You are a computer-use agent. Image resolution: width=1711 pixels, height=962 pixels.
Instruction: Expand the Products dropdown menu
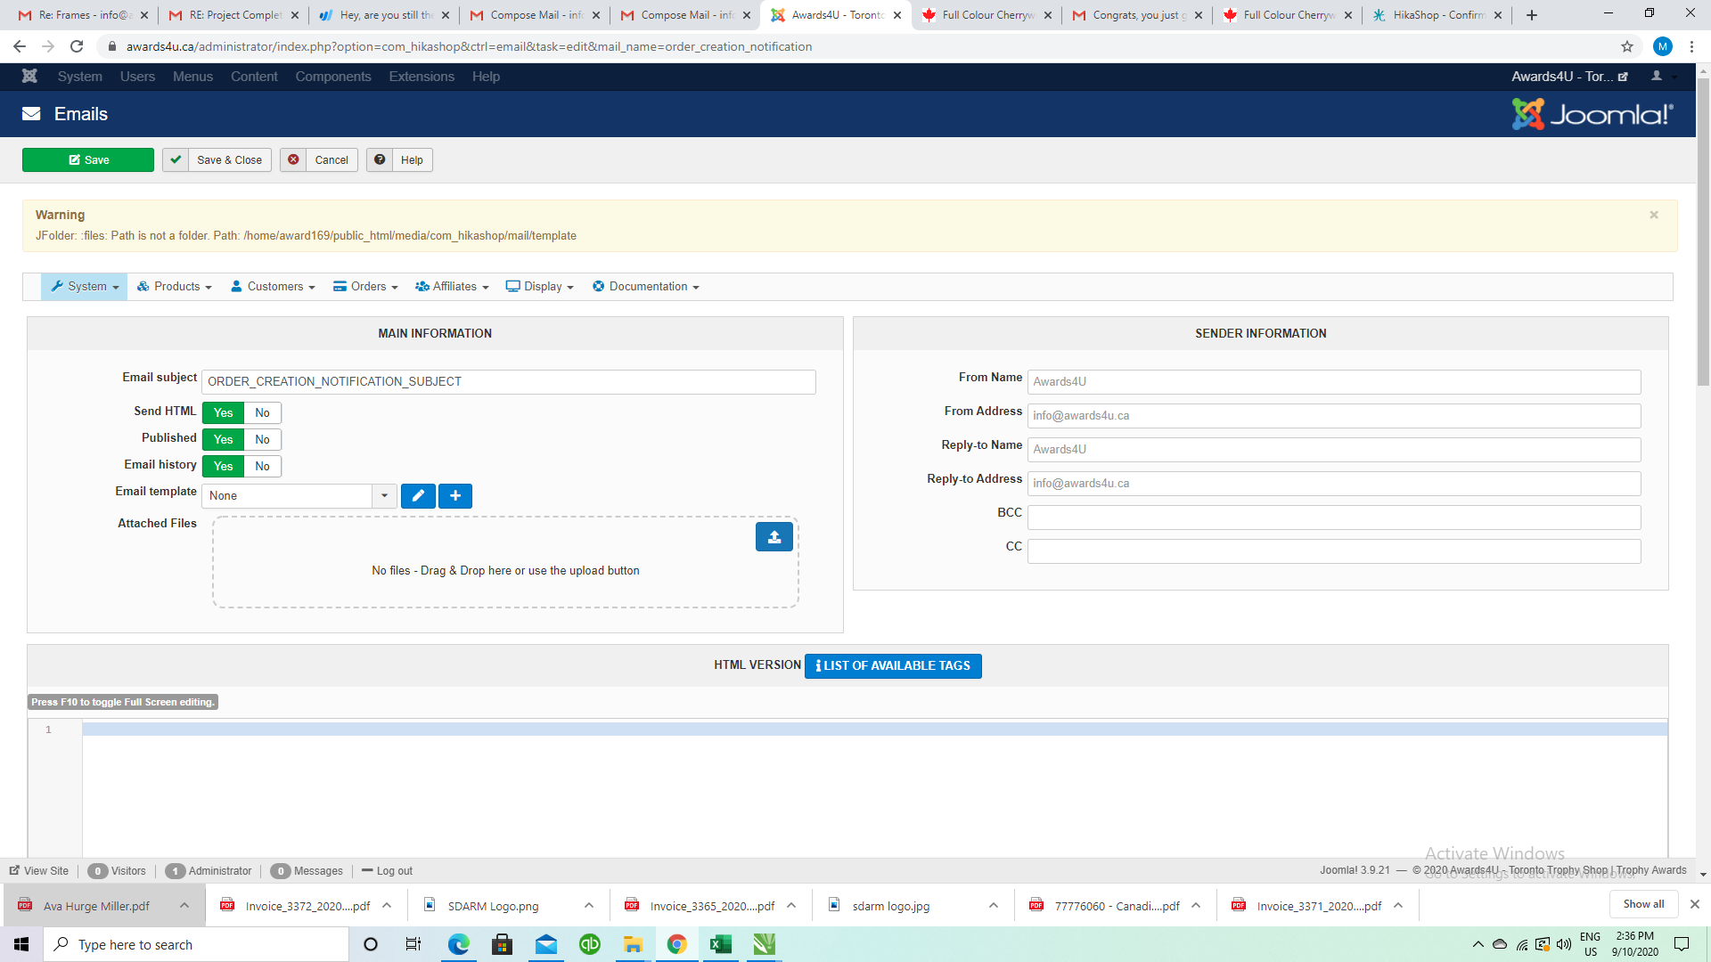pos(175,287)
